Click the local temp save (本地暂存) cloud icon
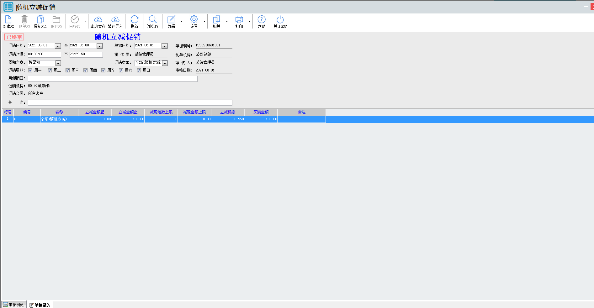 point(98,19)
